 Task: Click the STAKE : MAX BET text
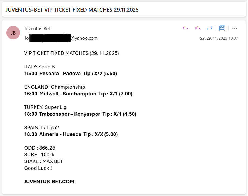43,161
